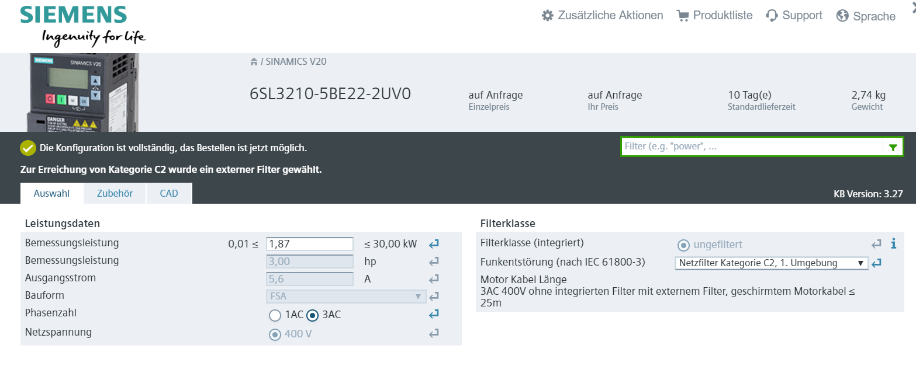The width and height of the screenshot is (916, 387).
Task: Select the 400 V radio button
Action: pyautogui.click(x=274, y=335)
